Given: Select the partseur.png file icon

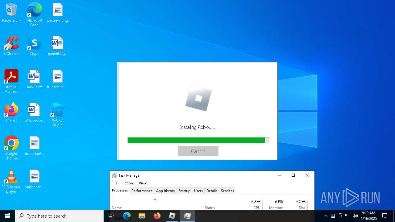Looking at the screenshot, I should coord(57,13).
